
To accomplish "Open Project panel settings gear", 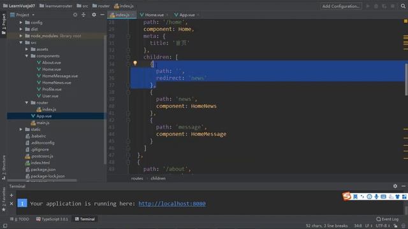I will coord(94,15).
